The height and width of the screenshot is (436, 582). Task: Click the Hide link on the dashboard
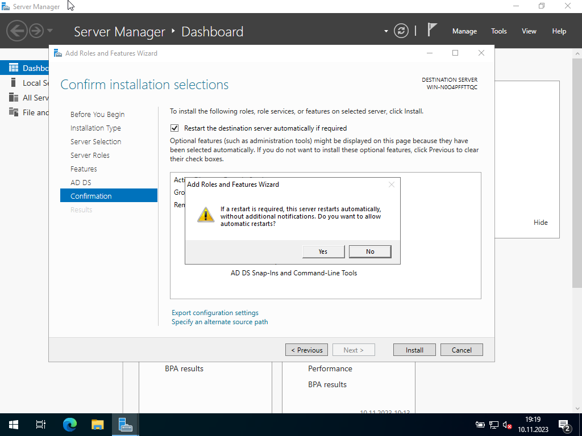point(541,223)
